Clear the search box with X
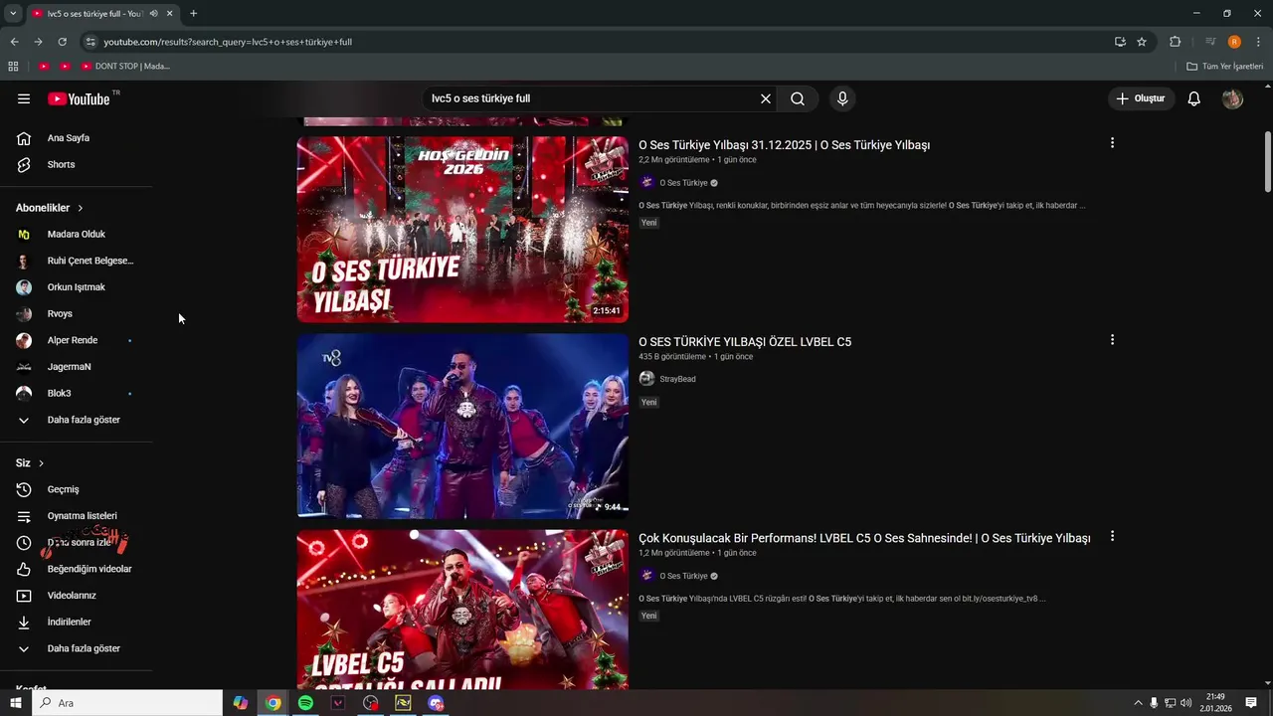The image size is (1273, 716). click(x=766, y=98)
